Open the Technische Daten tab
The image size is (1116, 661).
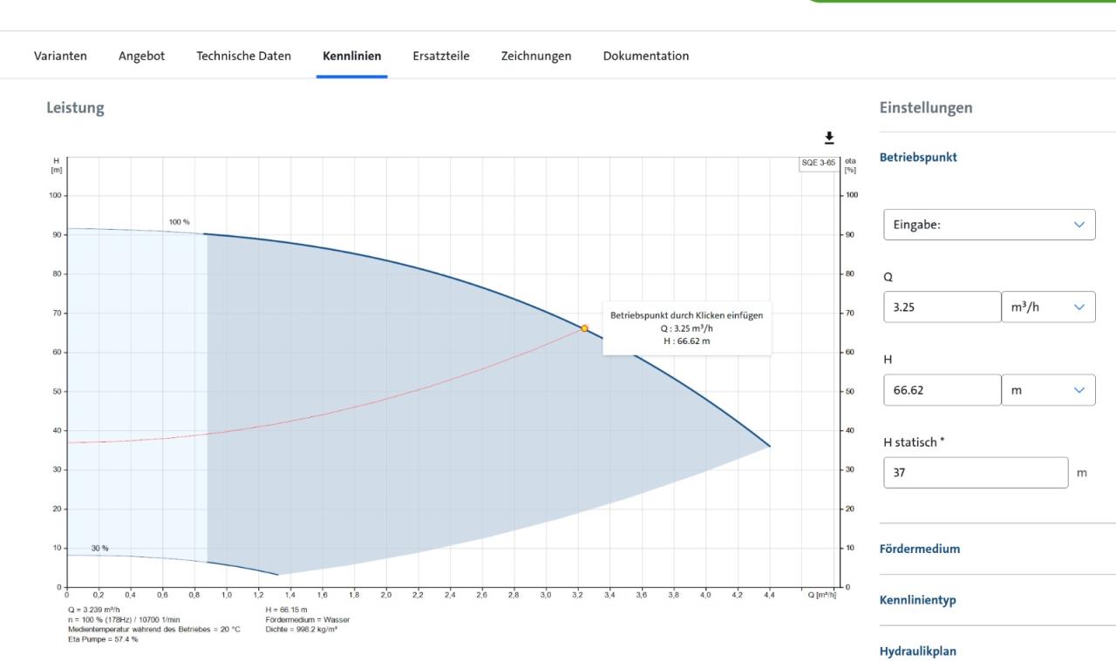click(x=243, y=56)
